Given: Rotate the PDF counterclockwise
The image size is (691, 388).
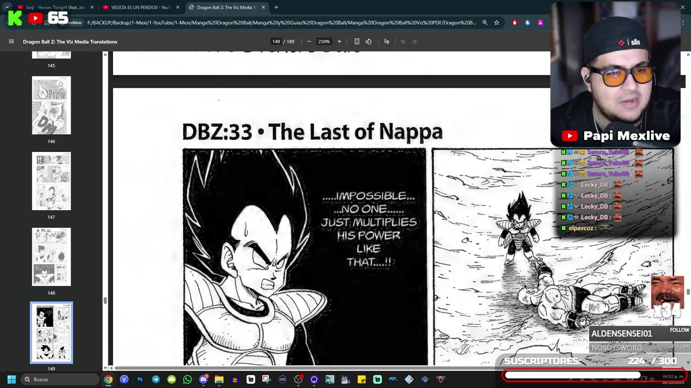Looking at the screenshot, I should [369, 41].
